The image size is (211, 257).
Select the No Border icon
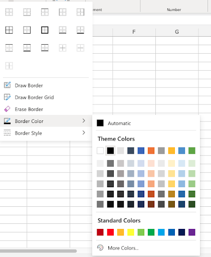tap(9, 12)
